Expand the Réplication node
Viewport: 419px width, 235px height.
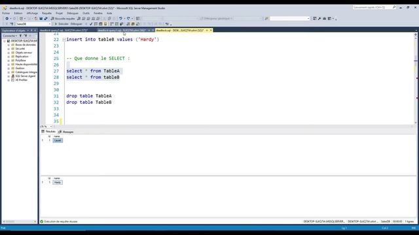(9, 57)
